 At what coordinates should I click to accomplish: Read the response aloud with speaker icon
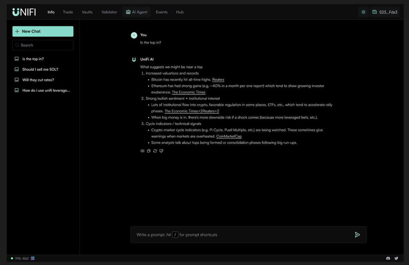(x=142, y=151)
